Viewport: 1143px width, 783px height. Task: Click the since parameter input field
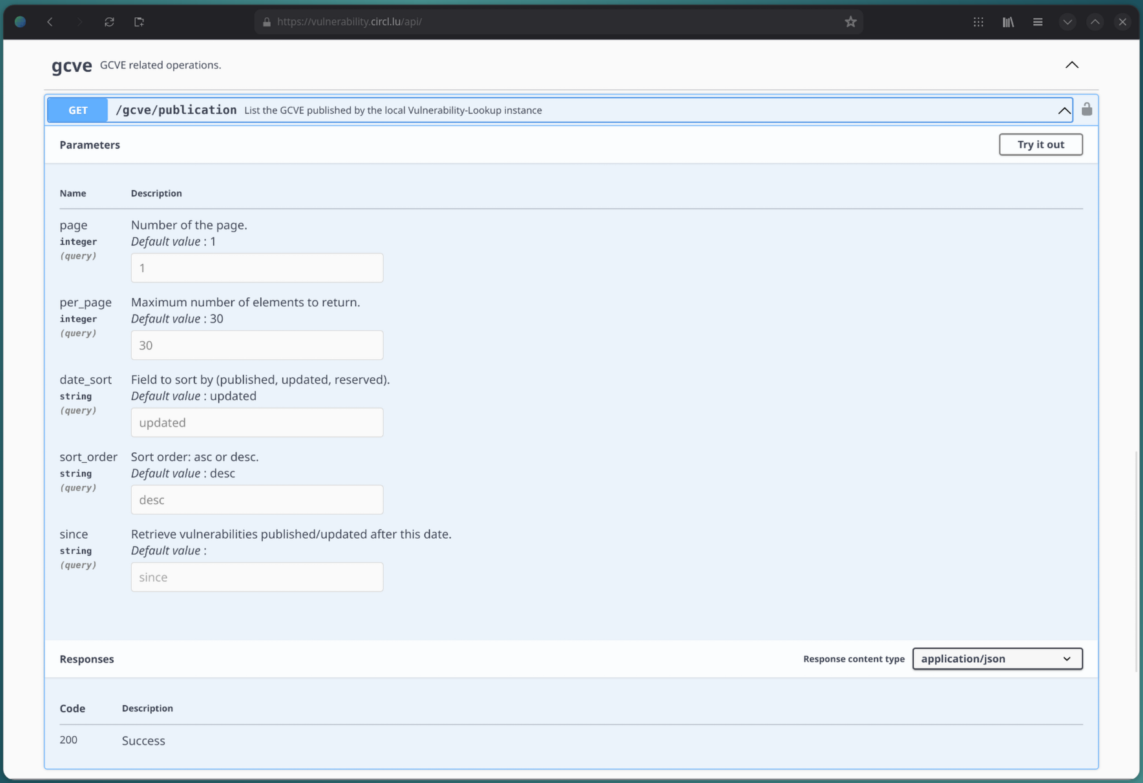[x=257, y=577]
